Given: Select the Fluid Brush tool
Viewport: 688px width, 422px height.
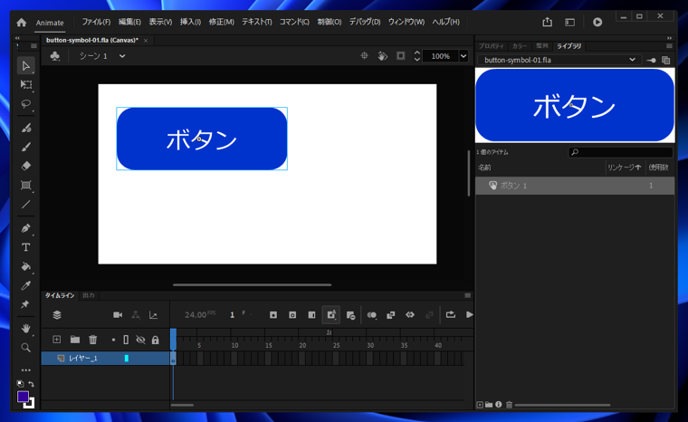Looking at the screenshot, I should [26, 128].
